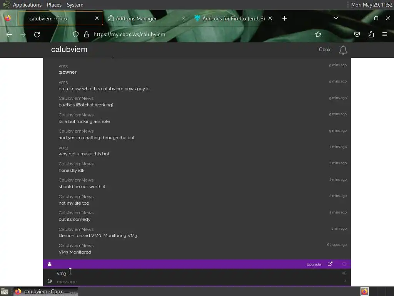Go back with the back arrow

point(9,34)
